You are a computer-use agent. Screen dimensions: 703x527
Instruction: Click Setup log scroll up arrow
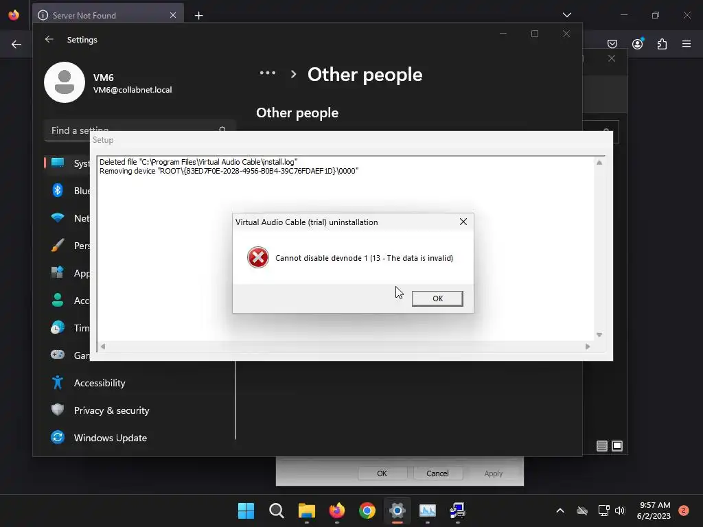(x=599, y=163)
